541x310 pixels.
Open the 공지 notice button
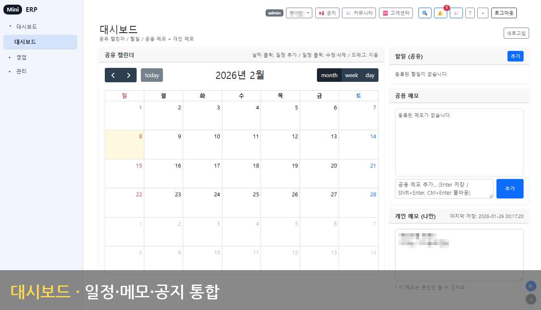[x=327, y=13]
